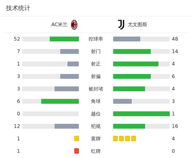
Task: Click the AC Milan club crest
Action: tap(74, 25)
